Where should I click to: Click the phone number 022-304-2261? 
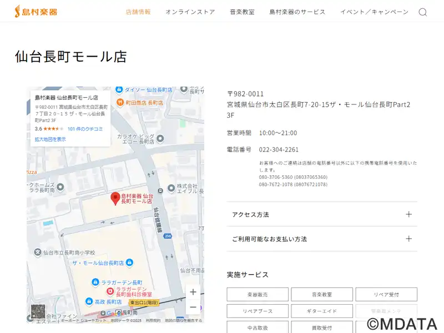click(279, 149)
